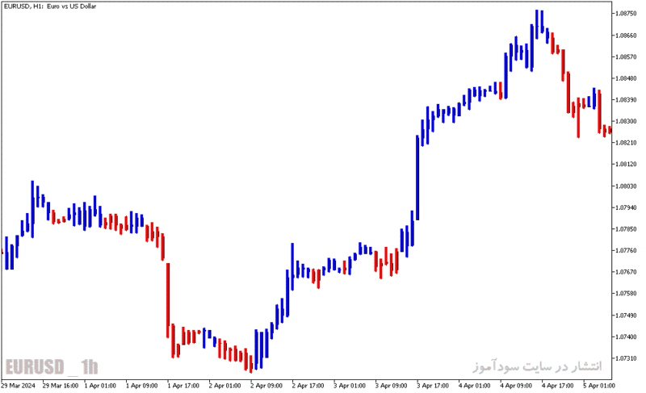The image size is (646, 393).
Task: Click the 3 Apr 01:00 time label
Action: [350, 386]
